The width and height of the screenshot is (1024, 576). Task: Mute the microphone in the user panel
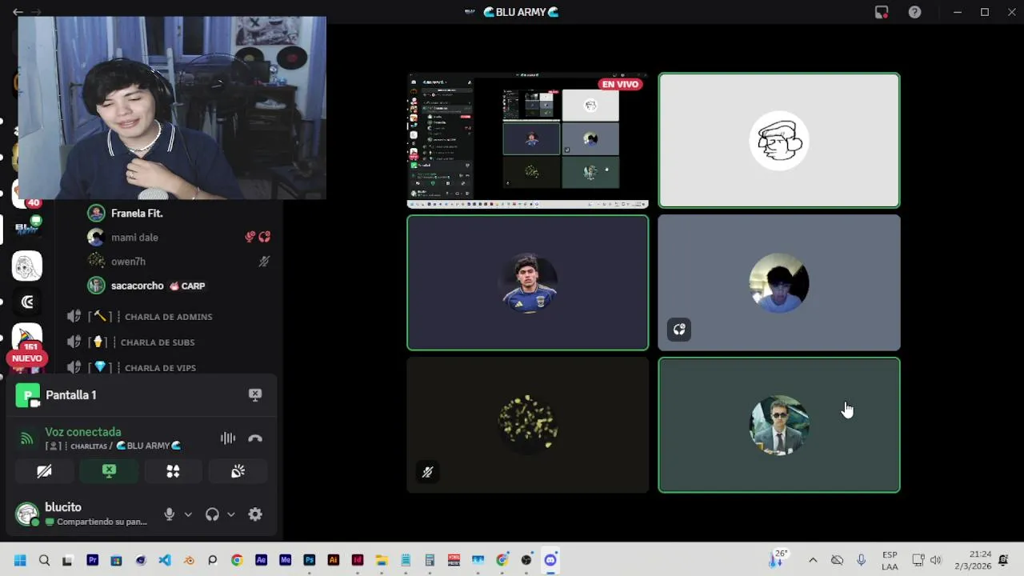tap(169, 514)
